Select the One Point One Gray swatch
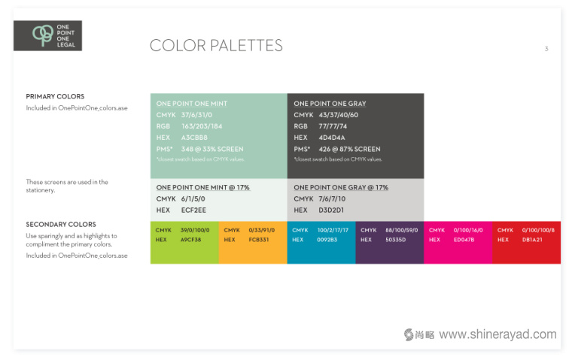Screen dimensions: 572x357 tap(355, 135)
